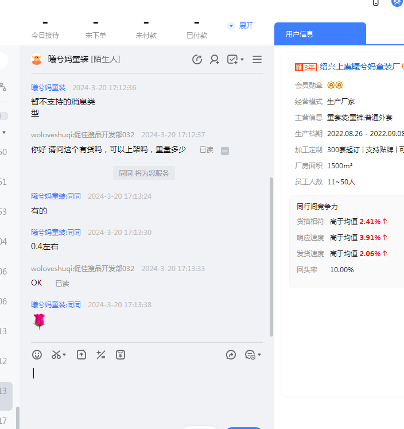Click 展开 to expand the stats panel
The image size is (404, 429).
tap(246, 26)
